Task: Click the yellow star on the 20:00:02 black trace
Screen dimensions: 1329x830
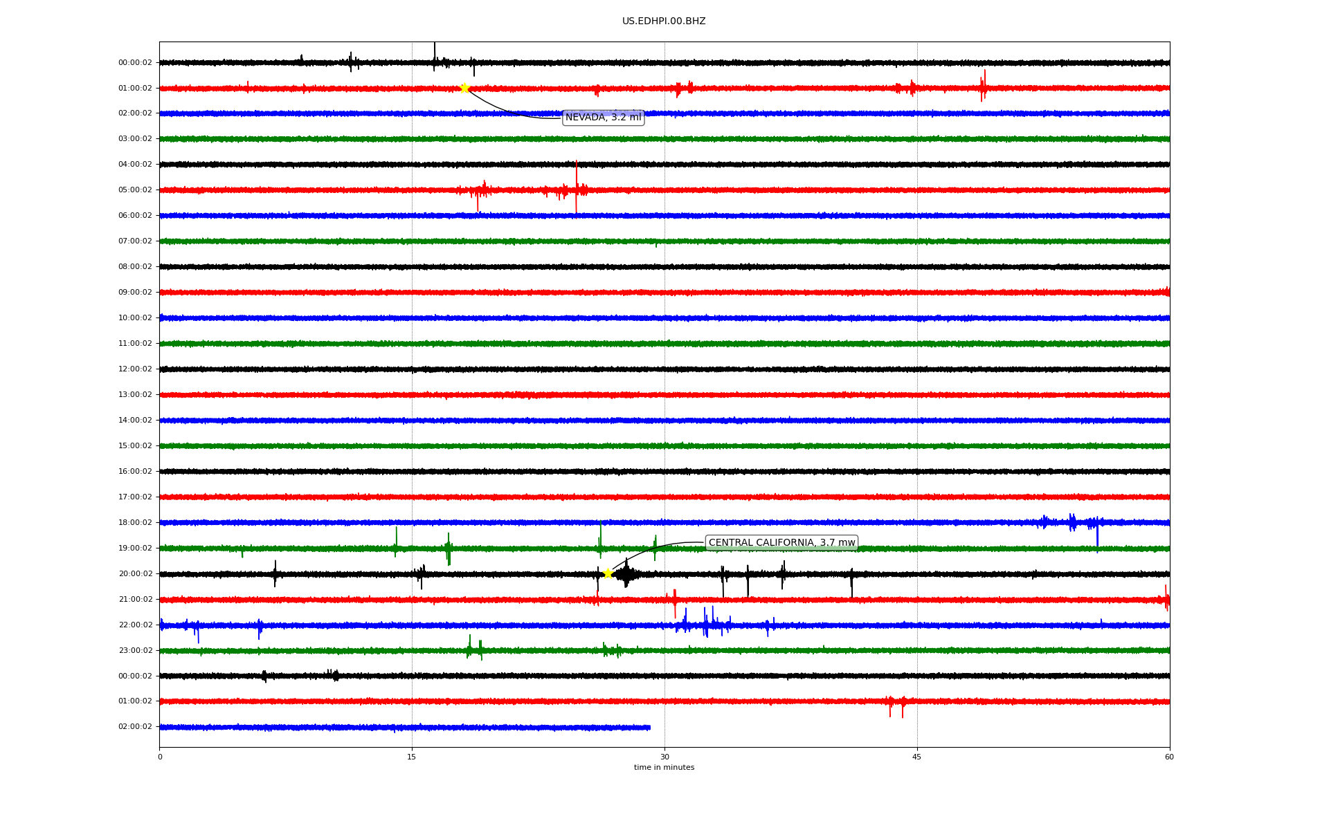Action: coord(608,573)
